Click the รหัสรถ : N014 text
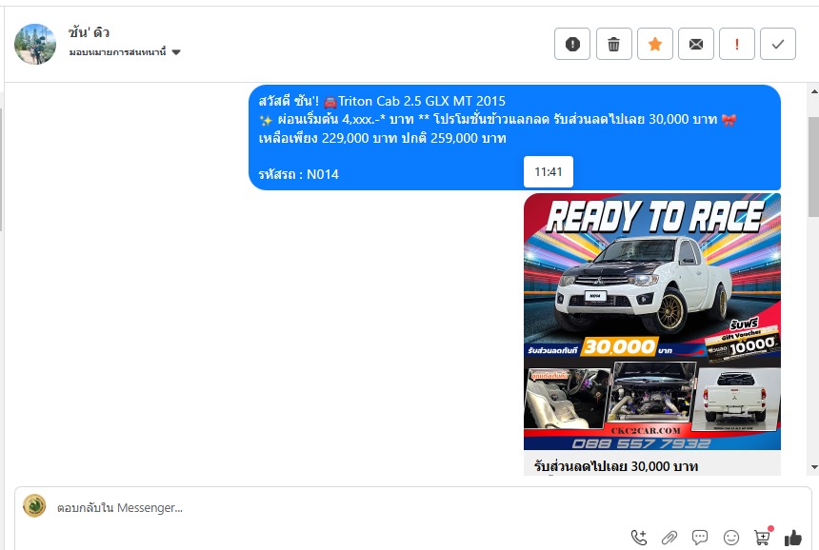Screen dimensions: 819x550 tap(299, 174)
